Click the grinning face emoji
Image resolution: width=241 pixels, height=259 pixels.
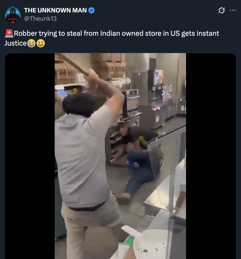(41, 44)
